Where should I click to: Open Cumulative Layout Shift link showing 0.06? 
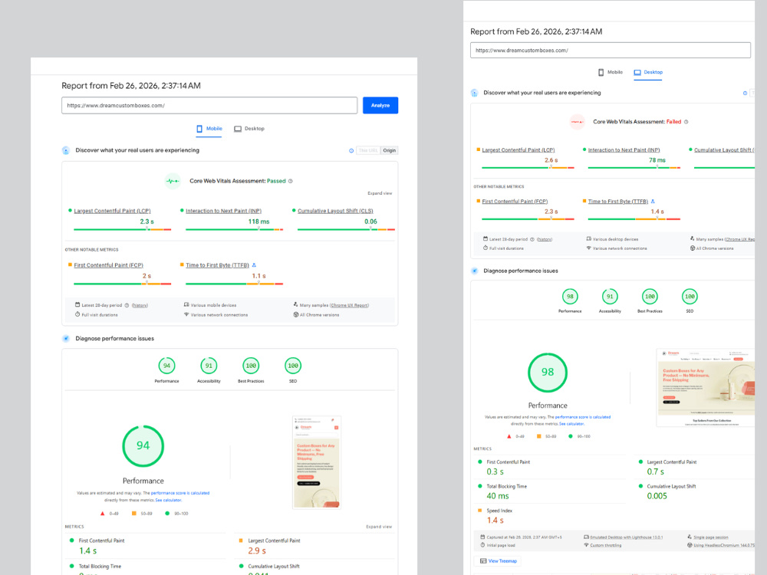click(335, 211)
